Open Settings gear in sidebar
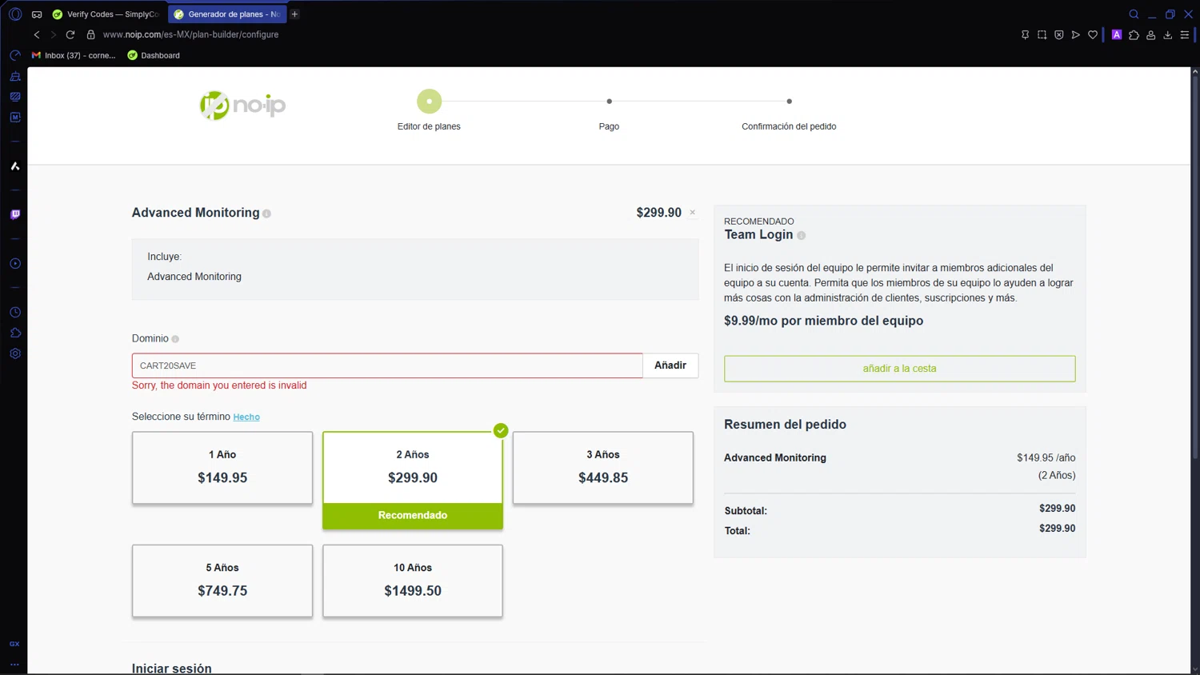Viewport: 1200px width, 675px height. tap(15, 353)
